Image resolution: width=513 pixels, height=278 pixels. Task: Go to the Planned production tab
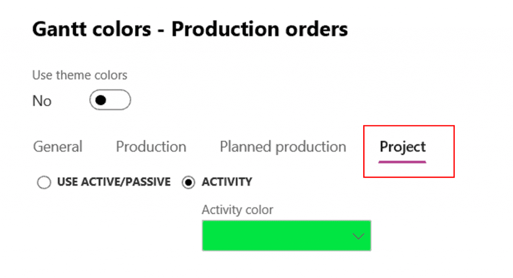tap(283, 147)
